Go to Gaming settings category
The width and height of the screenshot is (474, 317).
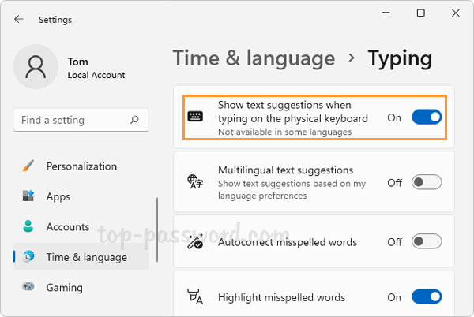(x=64, y=287)
